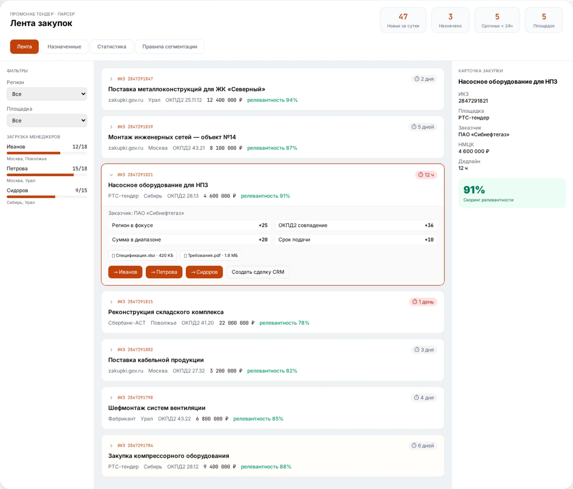Expand the Монтаж инженерных сетей card
This screenshot has height=489, width=573.
coord(111,127)
